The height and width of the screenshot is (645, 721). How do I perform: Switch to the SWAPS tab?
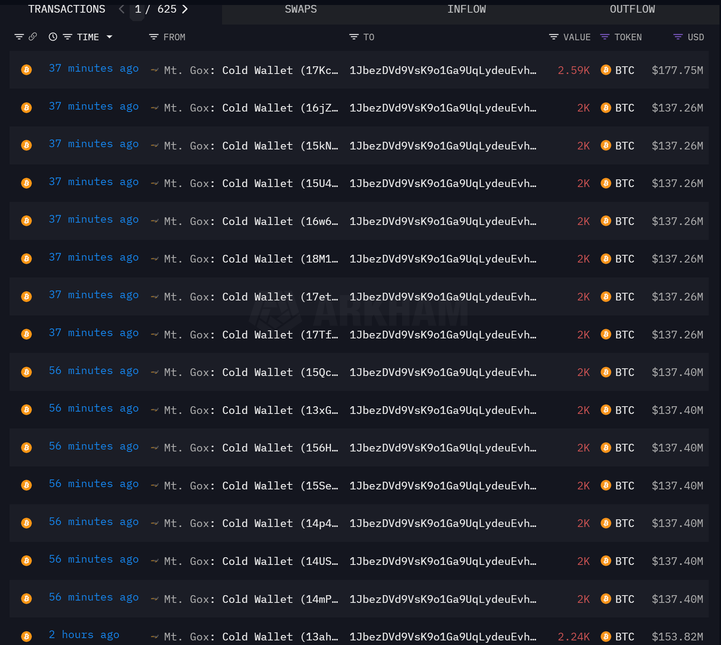tap(301, 9)
